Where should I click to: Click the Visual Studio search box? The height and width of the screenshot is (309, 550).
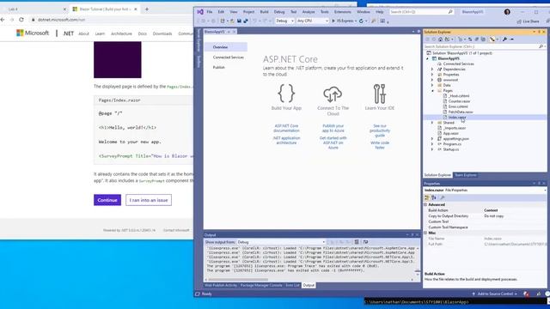(421, 12)
